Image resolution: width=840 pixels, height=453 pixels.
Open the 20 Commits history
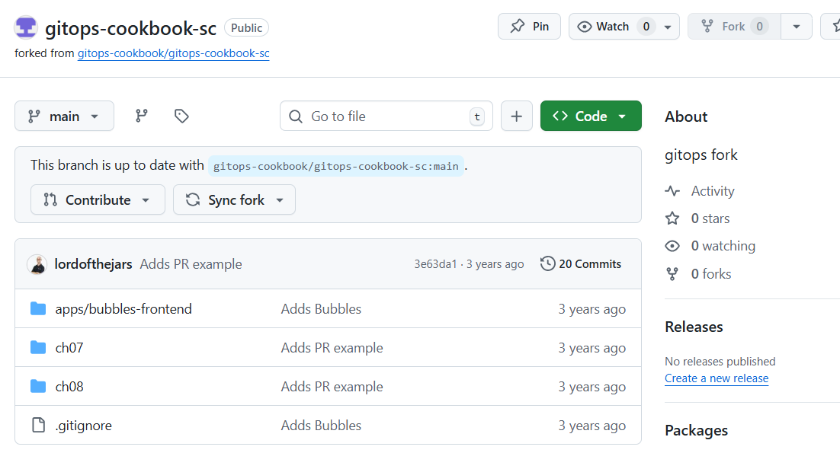581,264
